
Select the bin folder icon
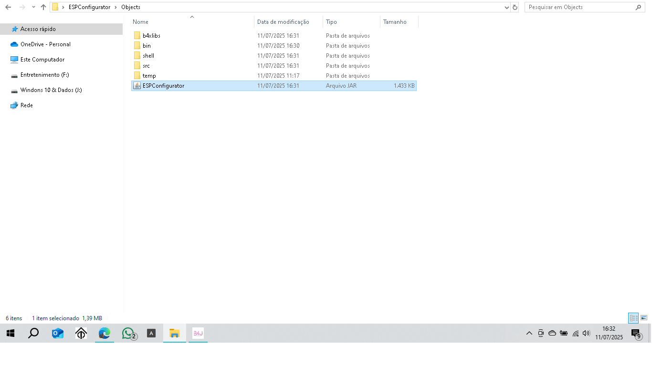(137, 46)
